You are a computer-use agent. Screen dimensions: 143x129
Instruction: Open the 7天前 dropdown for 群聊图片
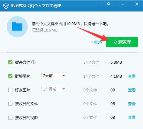point(54,76)
